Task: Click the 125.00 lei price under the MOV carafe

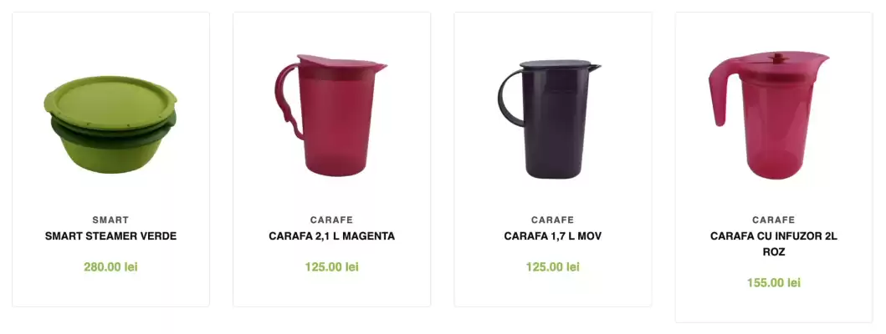Action: pos(553,267)
